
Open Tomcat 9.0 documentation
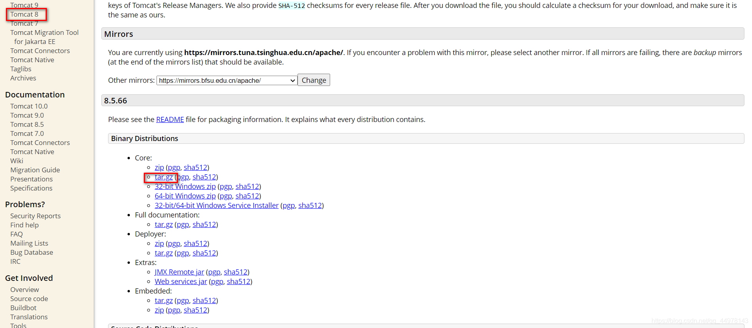[x=27, y=115]
